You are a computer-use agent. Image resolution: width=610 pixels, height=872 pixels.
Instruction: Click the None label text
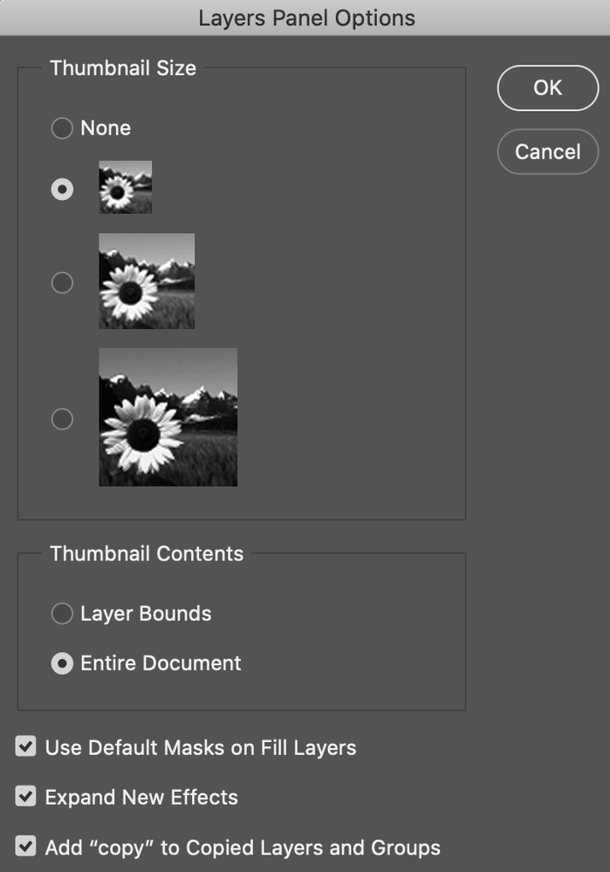[106, 128]
